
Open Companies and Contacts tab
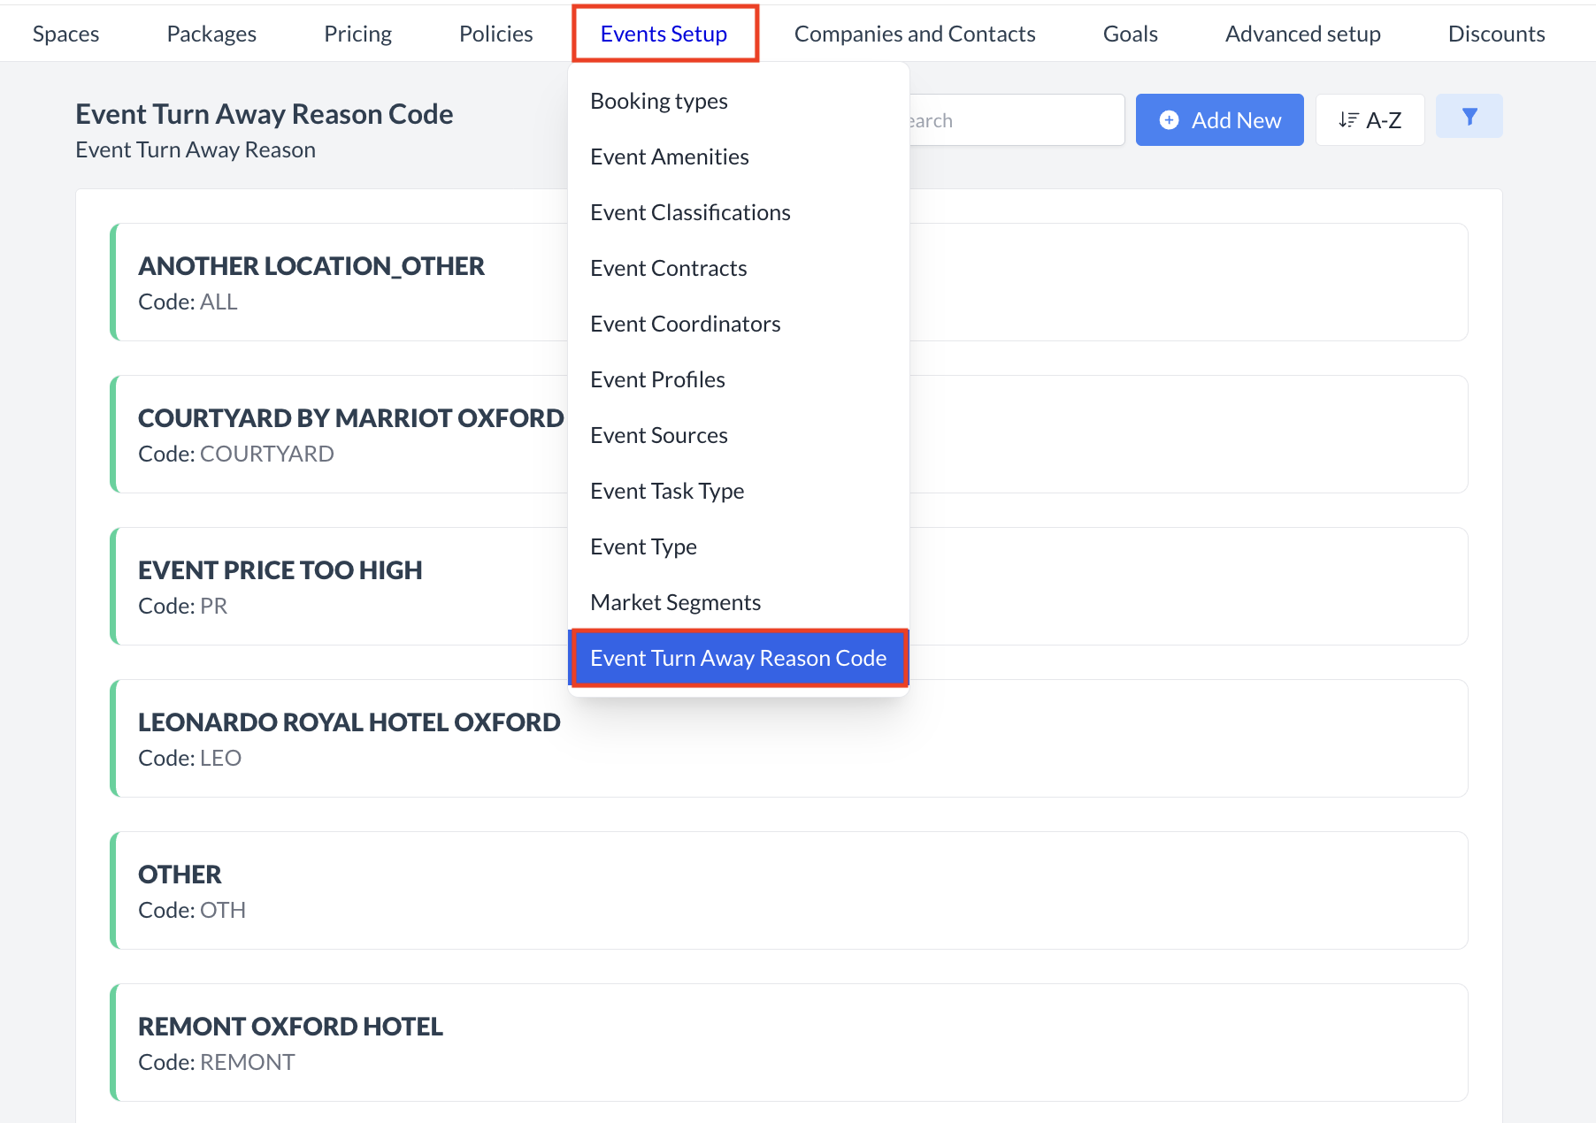(915, 34)
